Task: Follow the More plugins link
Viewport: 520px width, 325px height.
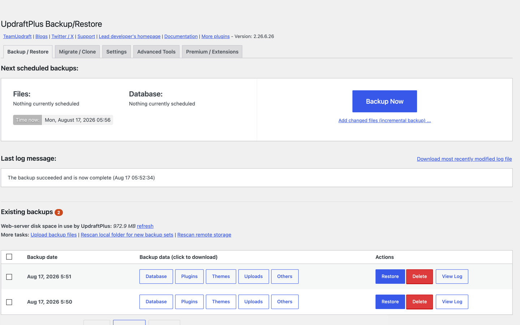Action: click(216, 36)
